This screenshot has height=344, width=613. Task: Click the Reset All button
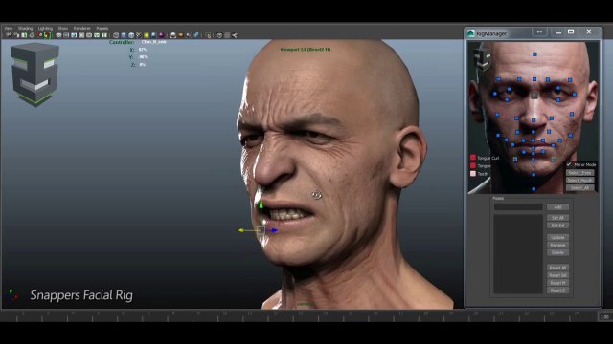[557, 268]
